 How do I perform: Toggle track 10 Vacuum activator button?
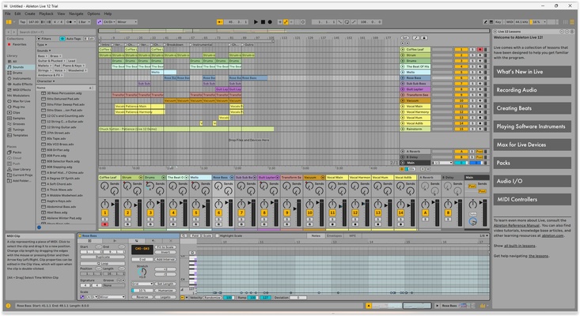pyautogui.click(x=461, y=100)
